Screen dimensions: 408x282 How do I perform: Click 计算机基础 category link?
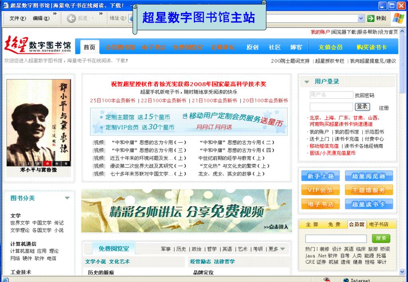[22, 251]
